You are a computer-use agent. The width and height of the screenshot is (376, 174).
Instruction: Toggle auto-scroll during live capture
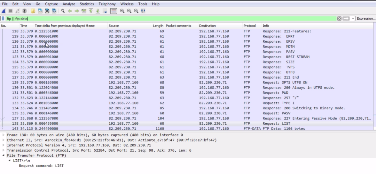pos(105,11)
